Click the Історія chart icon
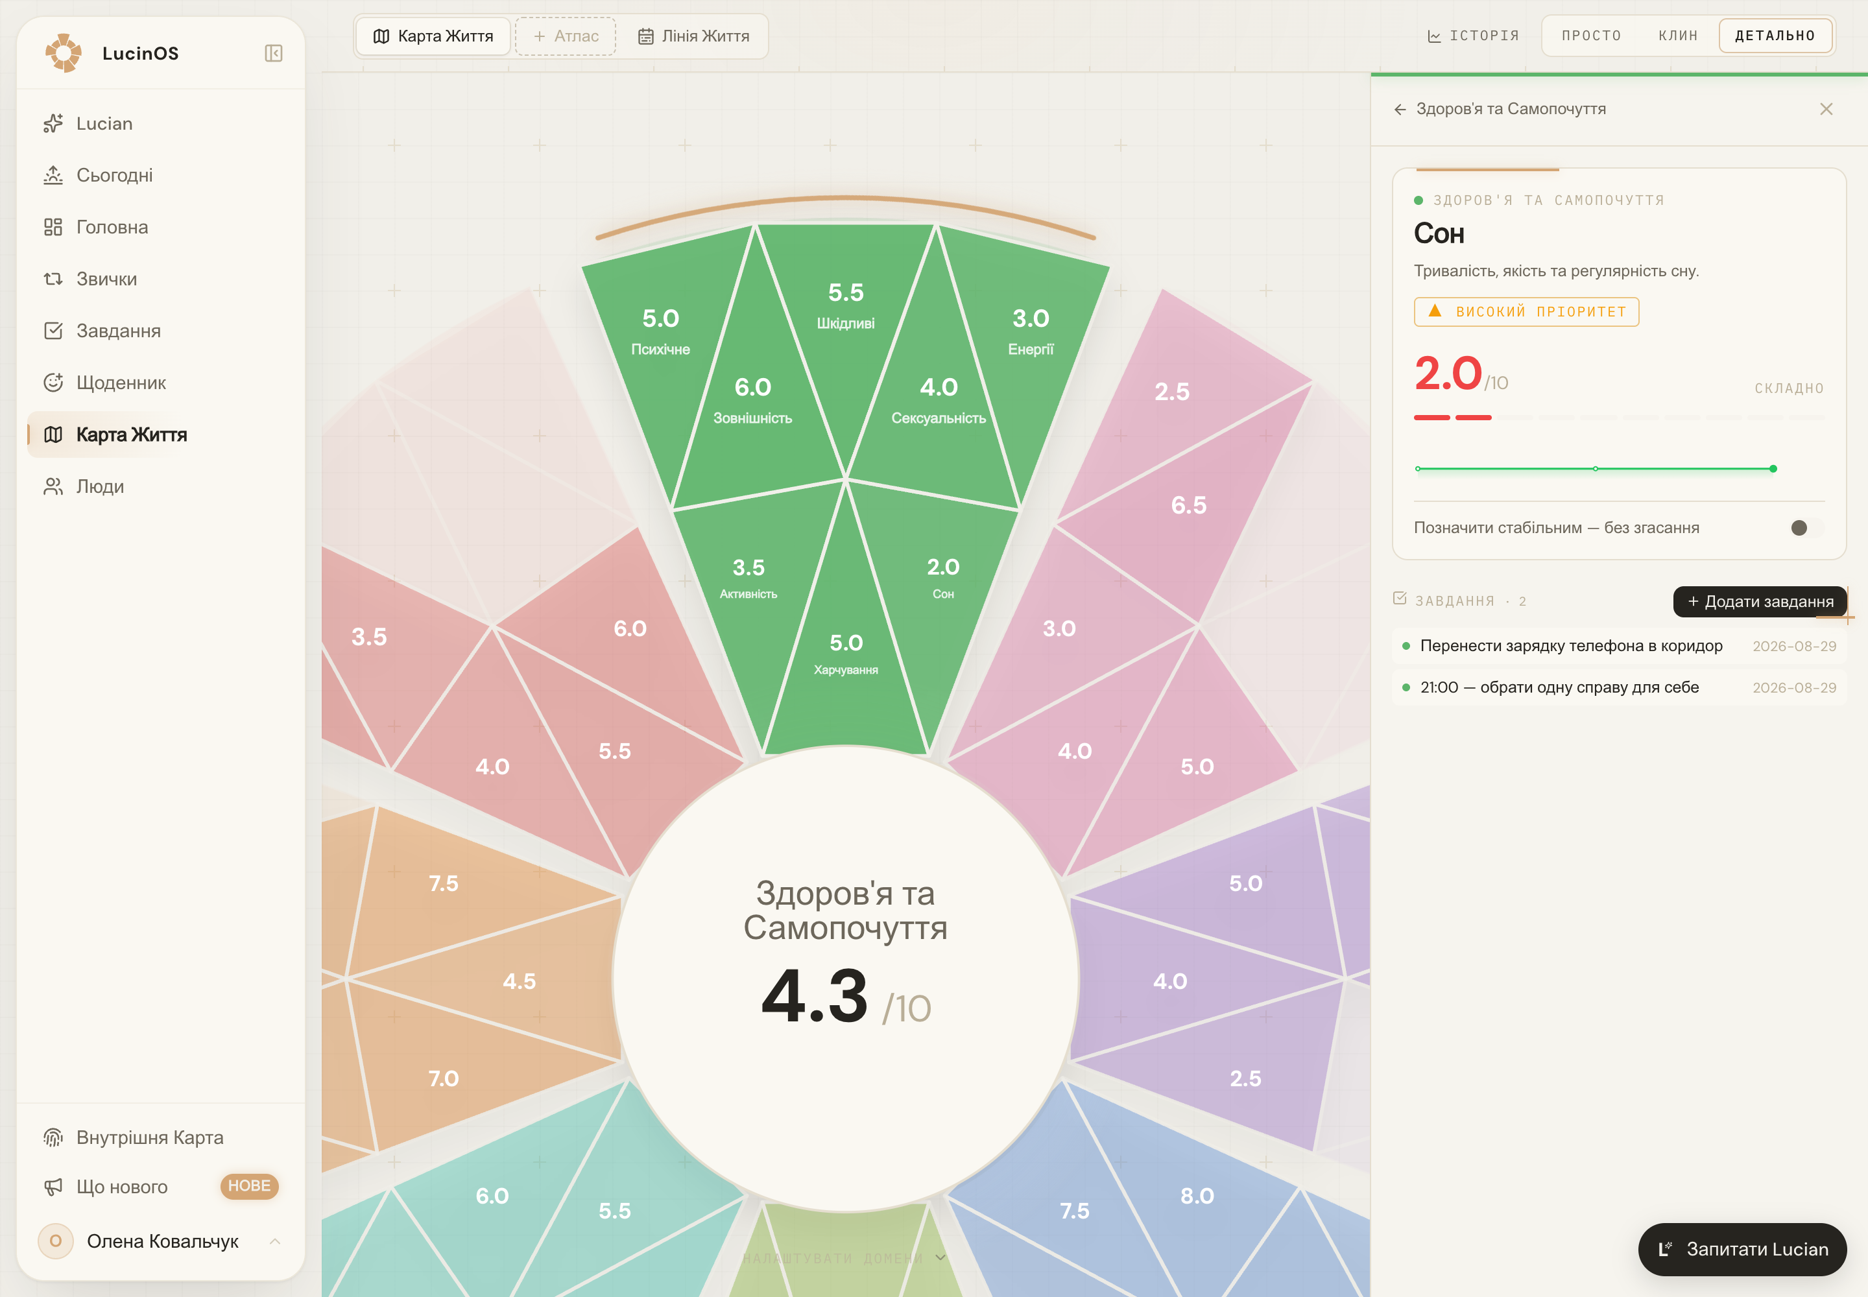Screen dimensions: 1868x1297 1434,36
